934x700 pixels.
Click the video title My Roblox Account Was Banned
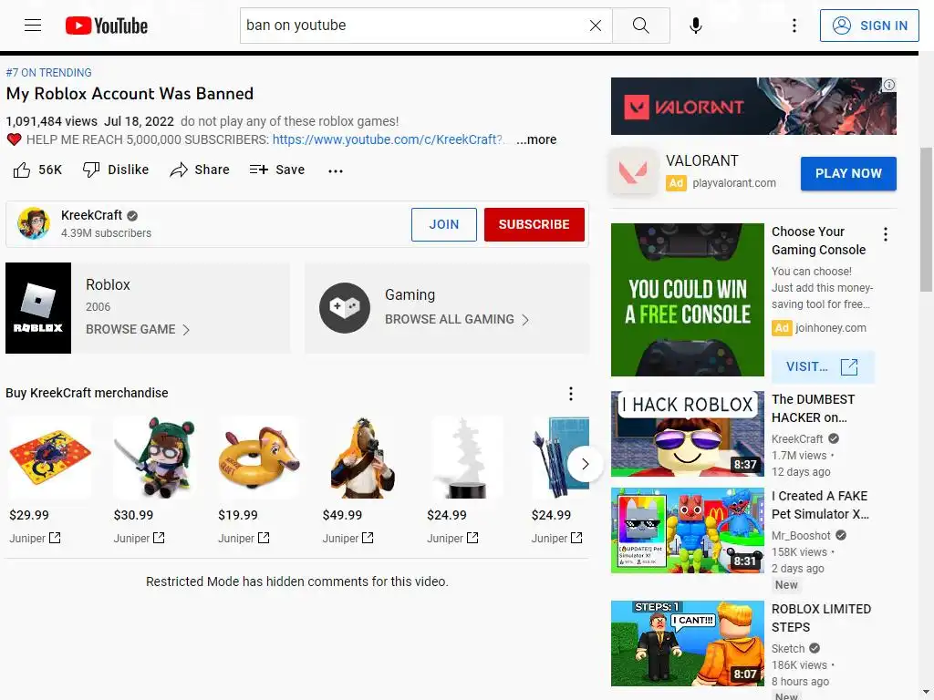click(x=130, y=94)
